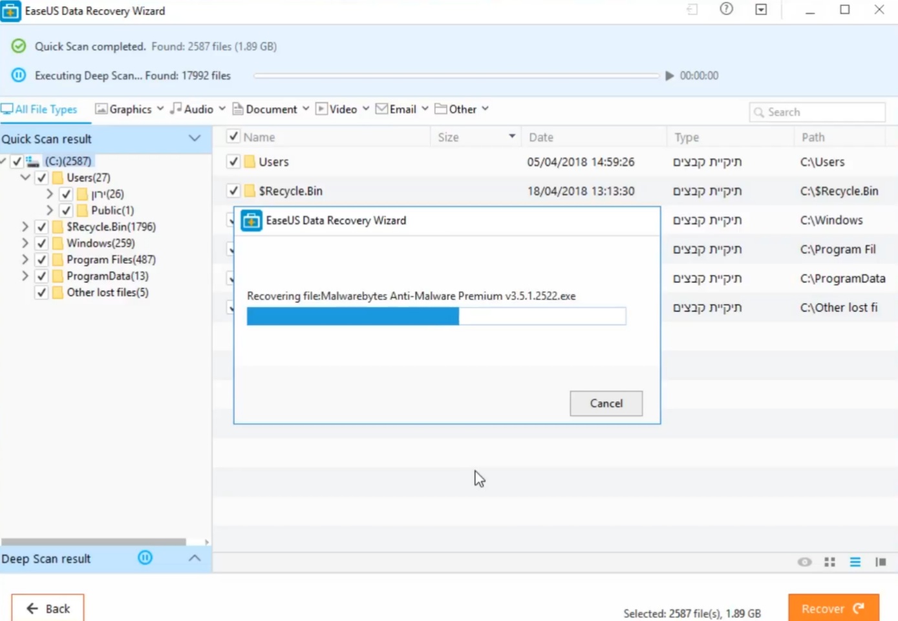Uncheck the Program Files(487) checkbox
This screenshot has height=621, width=898.
(x=41, y=260)
